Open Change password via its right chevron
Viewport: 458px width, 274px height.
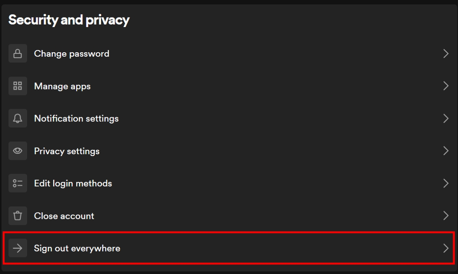[446, 53]
